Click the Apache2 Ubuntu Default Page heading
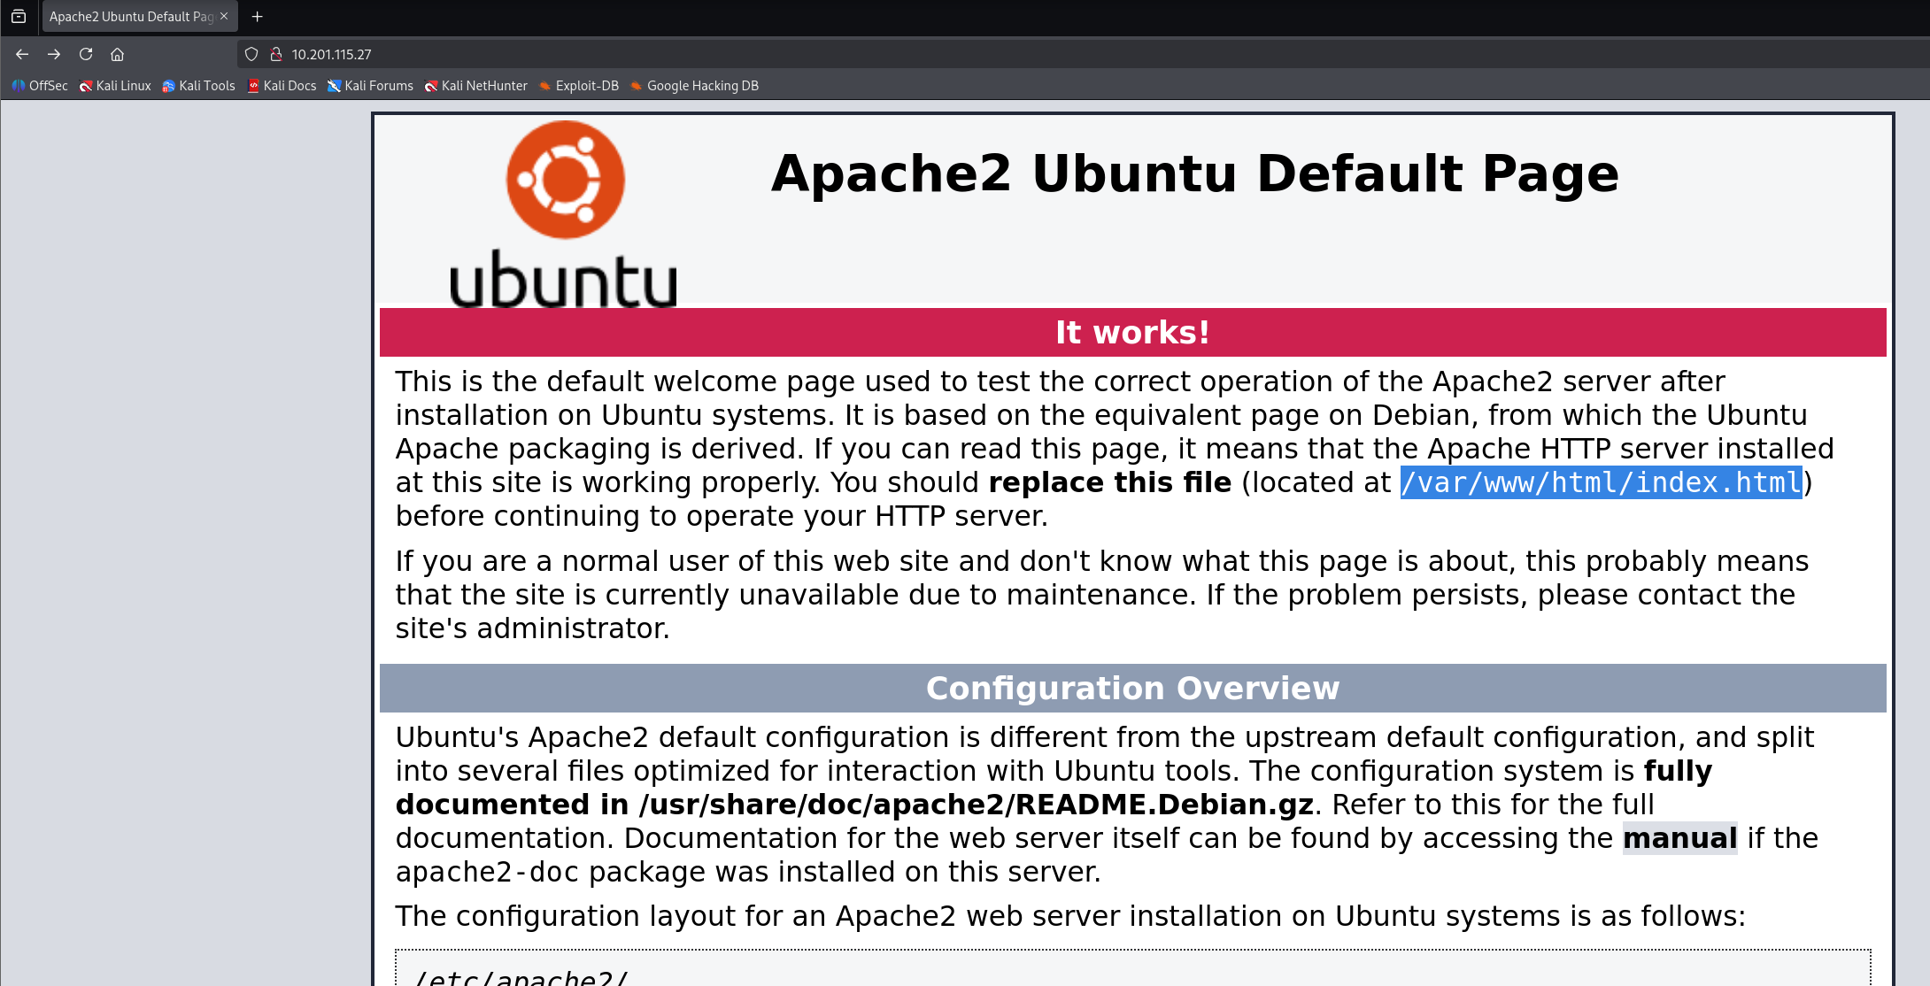 (1195, 173)
